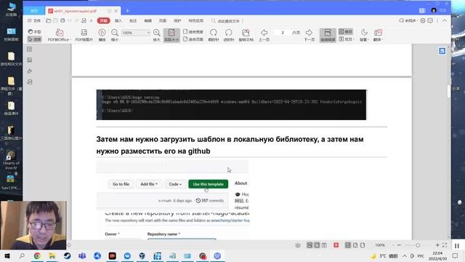Activate the Select (选择) tool
This screenshot has height=262, width=465.
pos(34,39)
